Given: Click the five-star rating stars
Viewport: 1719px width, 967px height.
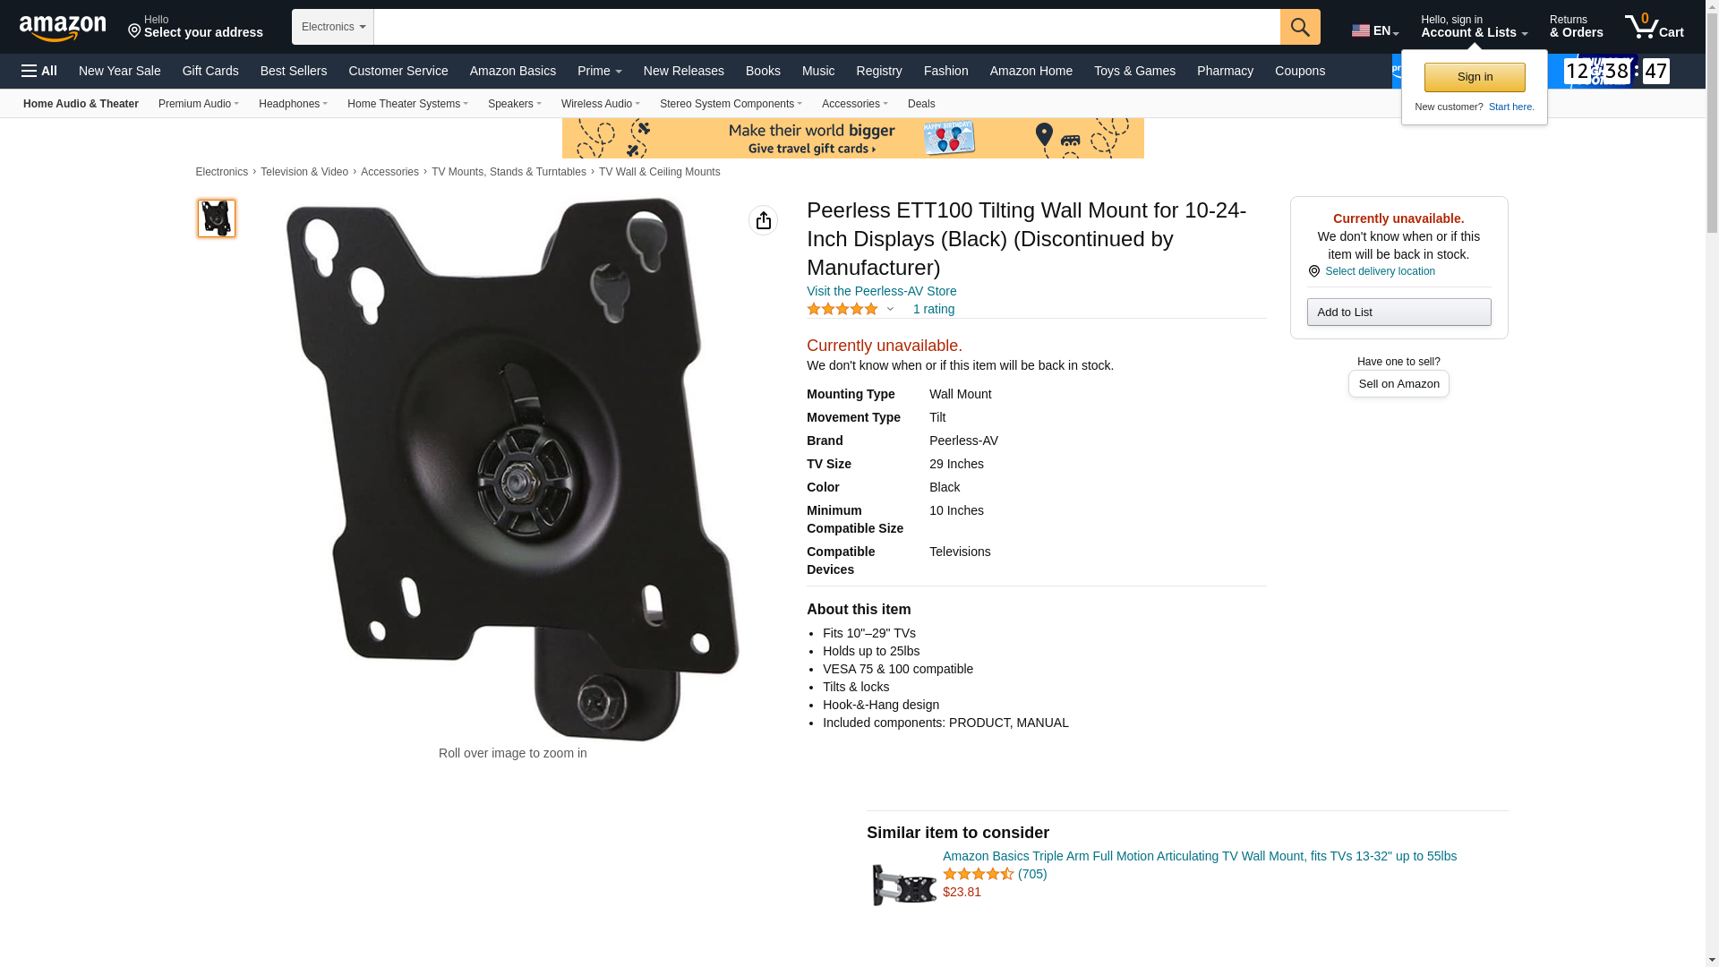Looking at the screenshot, I should pos(842,309).
